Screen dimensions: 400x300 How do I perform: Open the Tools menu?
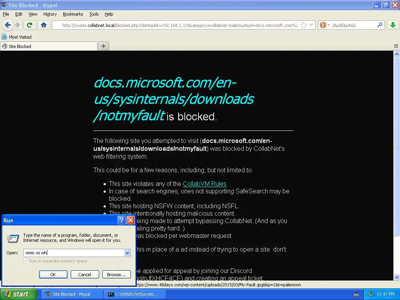(x=94, y=14)
